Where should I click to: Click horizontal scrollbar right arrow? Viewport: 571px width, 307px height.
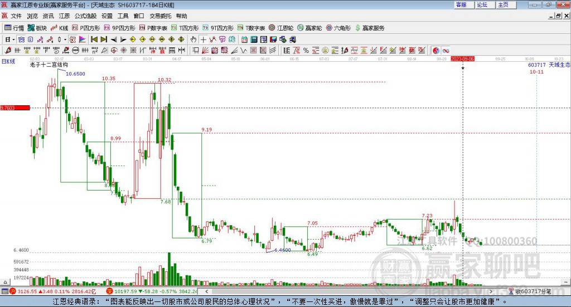[x=491, y=291]
